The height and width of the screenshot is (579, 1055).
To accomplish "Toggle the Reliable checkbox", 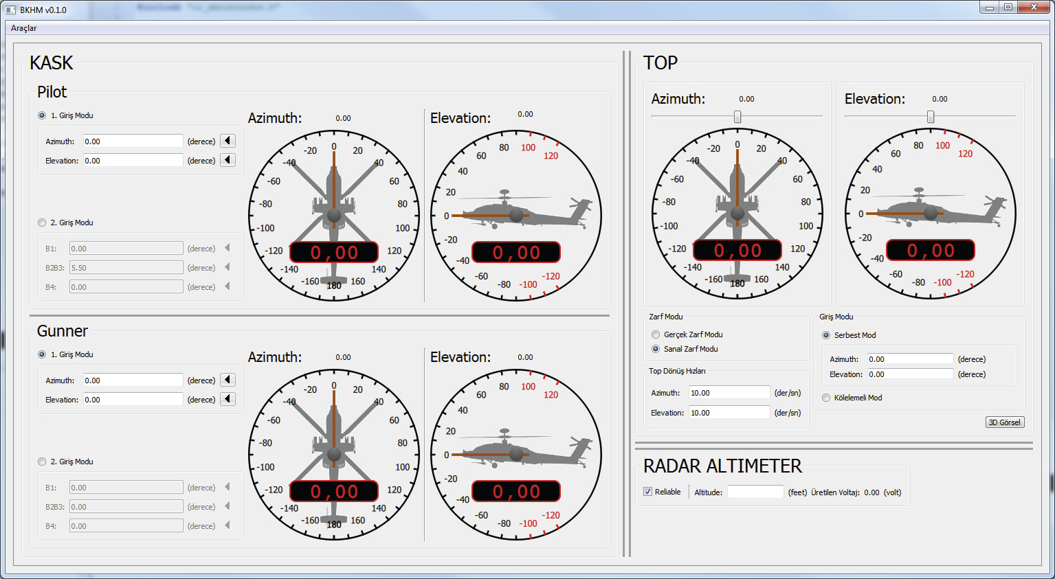I will (647, 492).
